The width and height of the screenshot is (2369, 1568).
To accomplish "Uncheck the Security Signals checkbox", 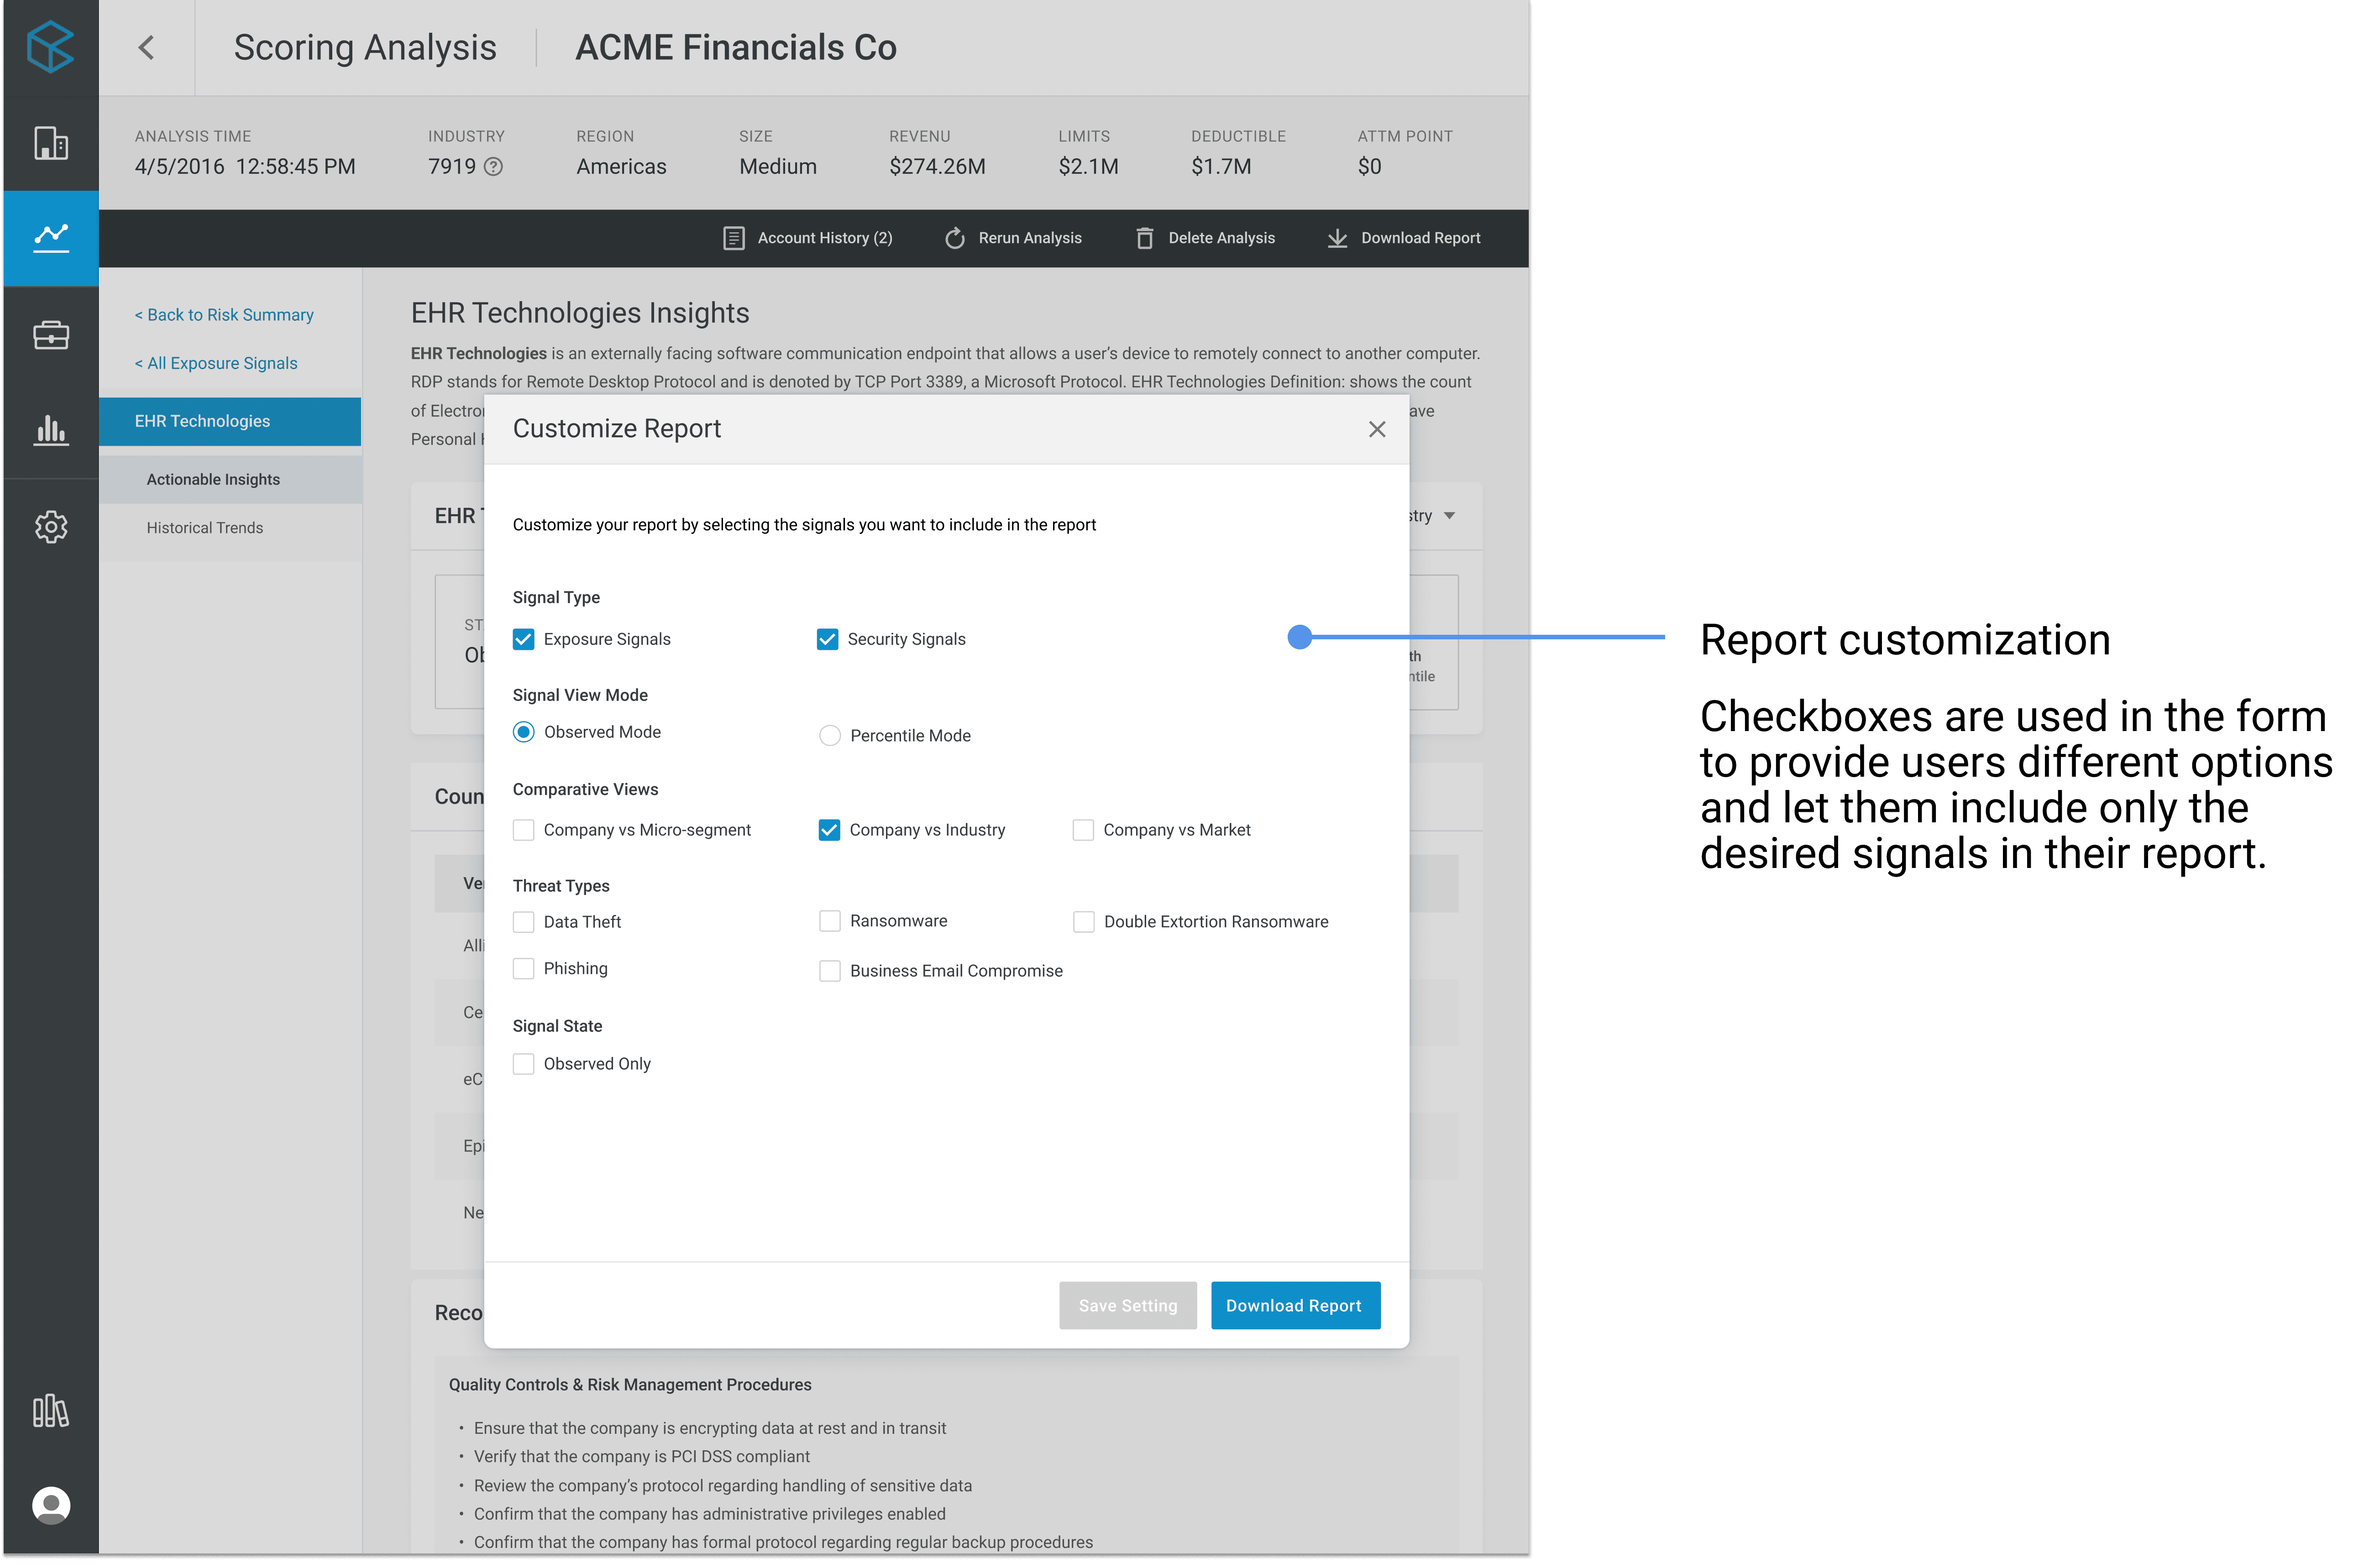I will [x=828, y=639].
